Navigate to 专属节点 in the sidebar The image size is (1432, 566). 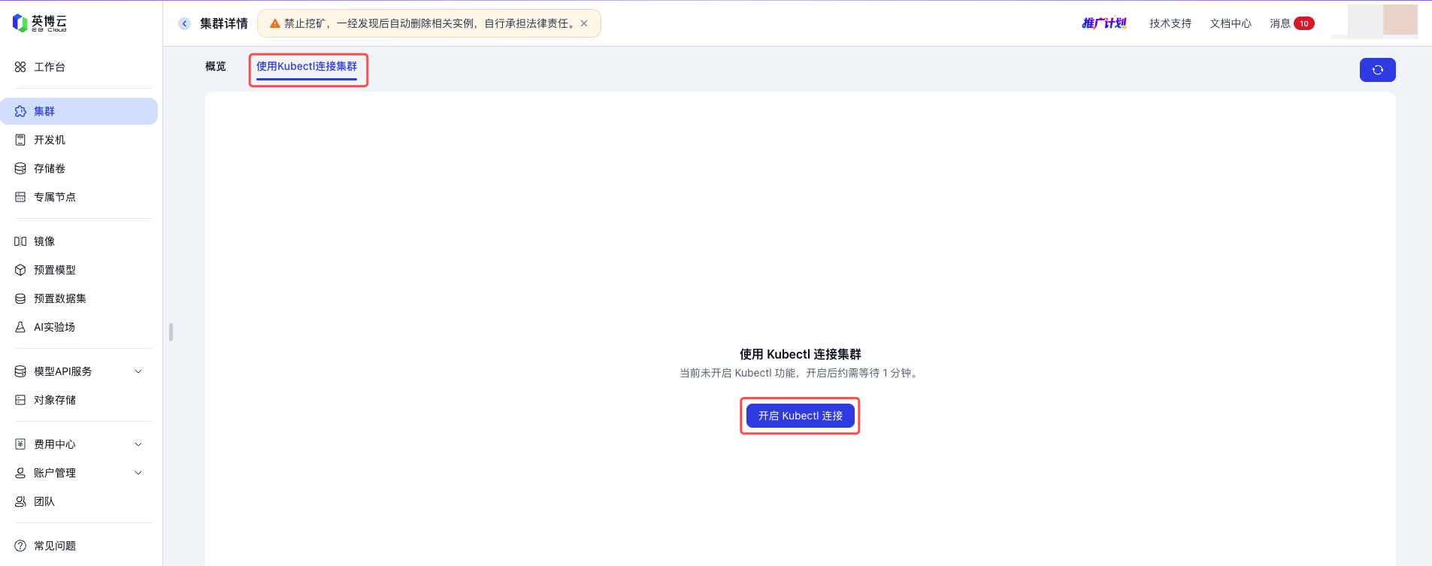[79, 197]
